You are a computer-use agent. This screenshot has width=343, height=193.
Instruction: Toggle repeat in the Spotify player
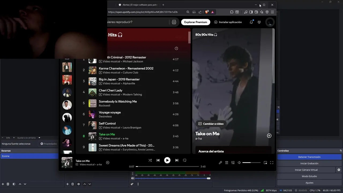coord(185,160)
